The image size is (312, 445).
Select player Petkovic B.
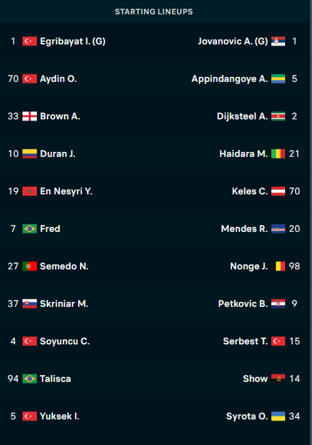click(243, 304)
